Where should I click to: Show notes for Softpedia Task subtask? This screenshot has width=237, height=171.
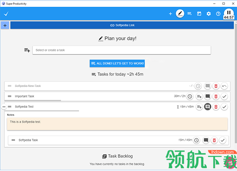point(206,140)
